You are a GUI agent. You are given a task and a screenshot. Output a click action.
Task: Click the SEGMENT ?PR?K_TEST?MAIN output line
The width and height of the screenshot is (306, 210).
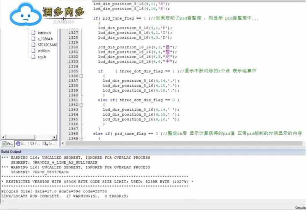pos(40,172)
